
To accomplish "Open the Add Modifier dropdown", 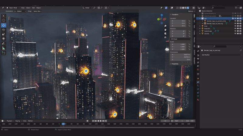I will coord(221,55).
